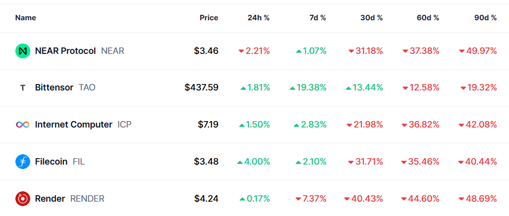
Task: Click the NEAR Protocol logo icon
Action: 23,51
